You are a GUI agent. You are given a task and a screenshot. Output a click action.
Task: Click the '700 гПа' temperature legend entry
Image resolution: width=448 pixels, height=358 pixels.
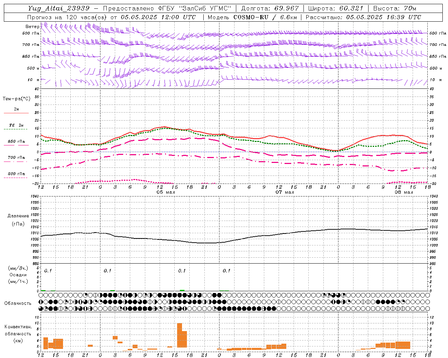tap(16, 158)
